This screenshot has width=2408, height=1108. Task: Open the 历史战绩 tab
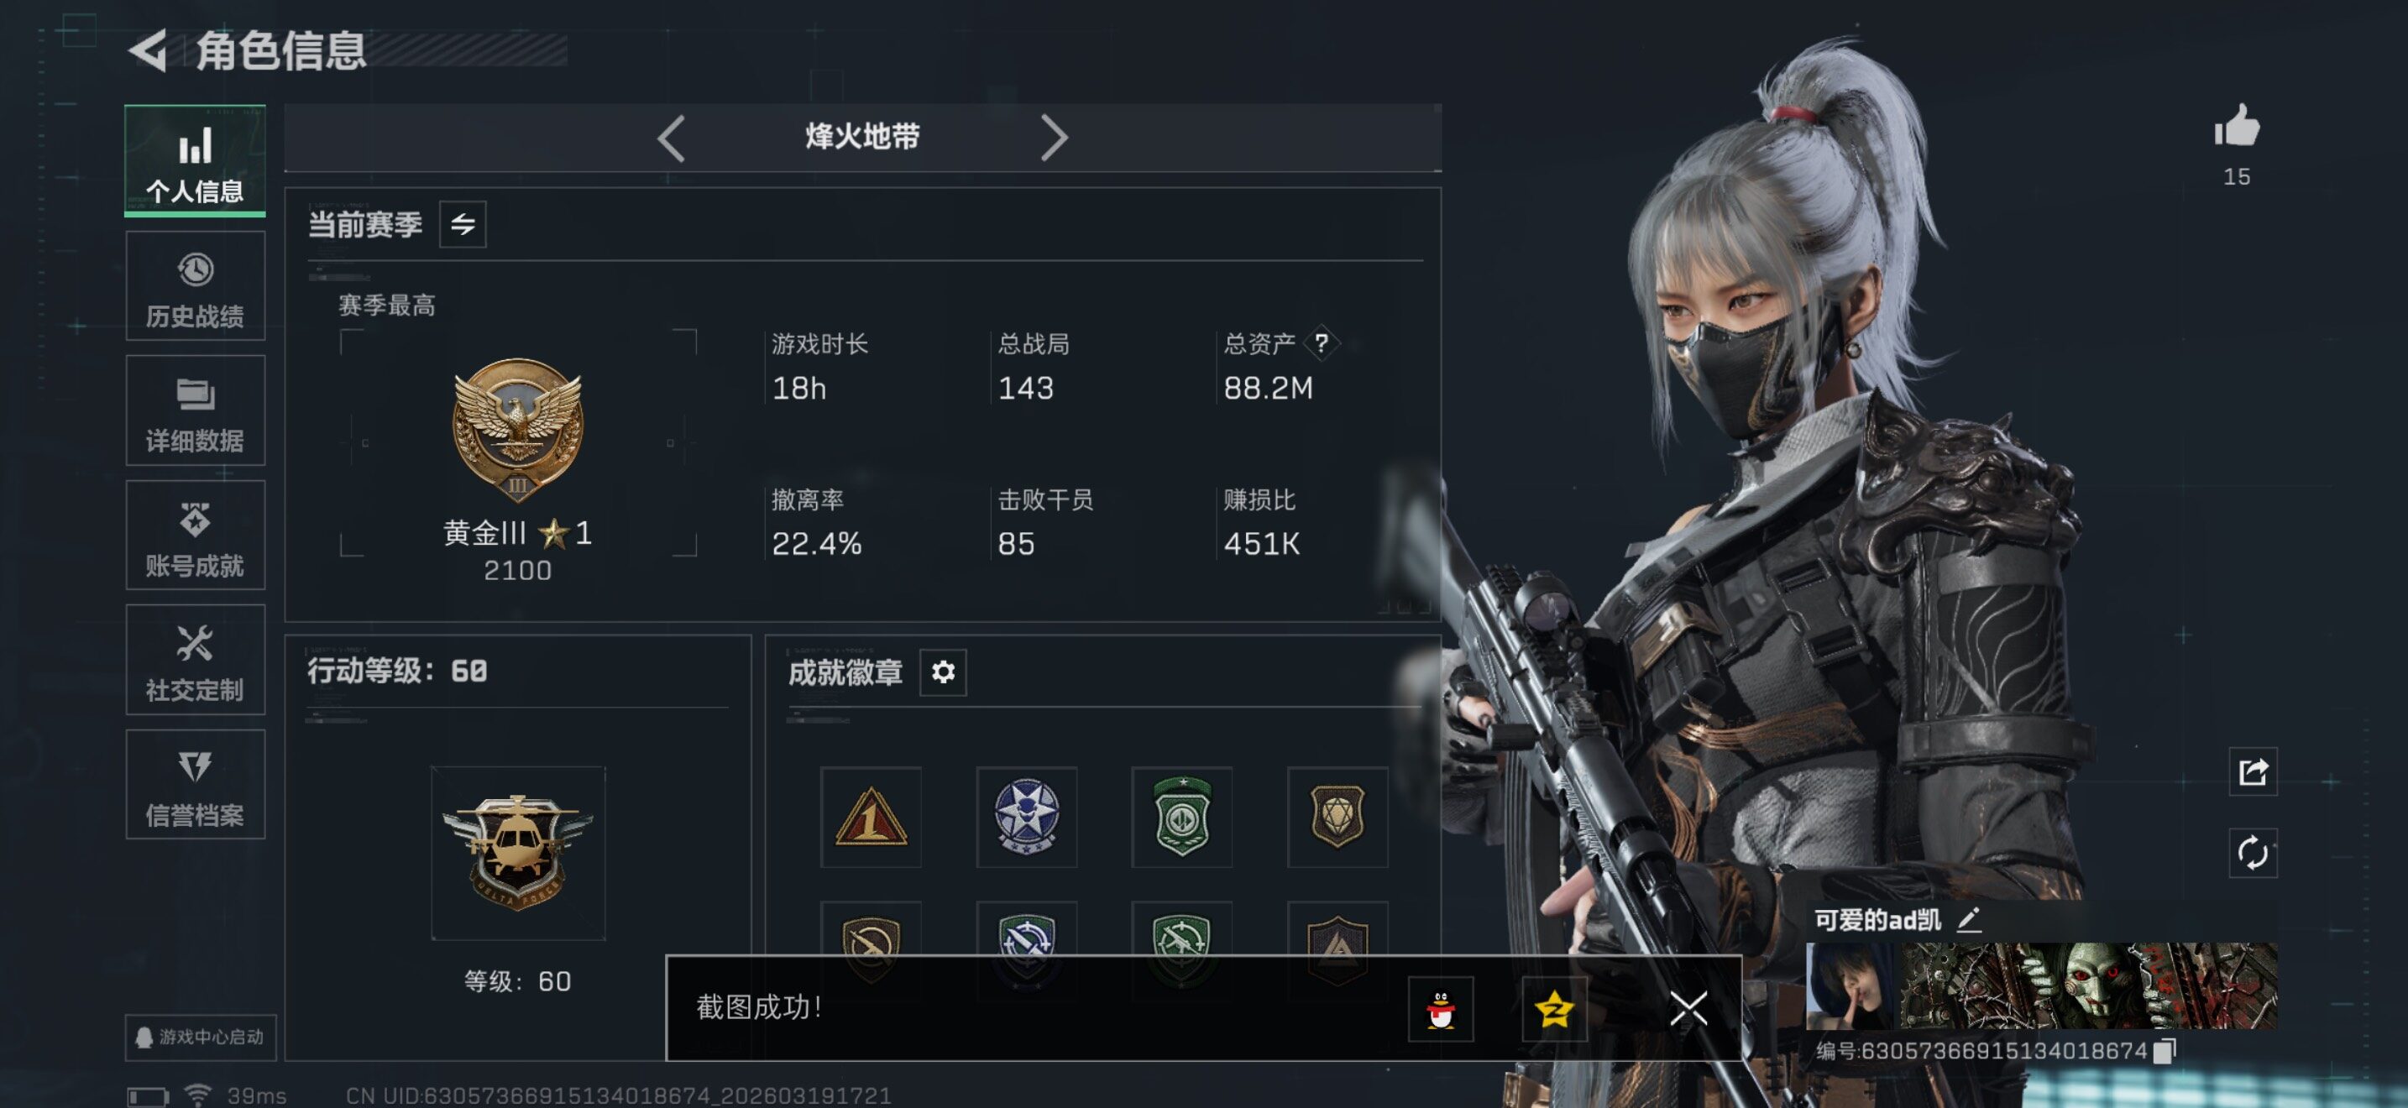tap(196, 287)
